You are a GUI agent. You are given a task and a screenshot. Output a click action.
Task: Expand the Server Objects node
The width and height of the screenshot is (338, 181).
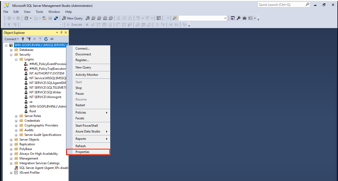click(11, 140)
